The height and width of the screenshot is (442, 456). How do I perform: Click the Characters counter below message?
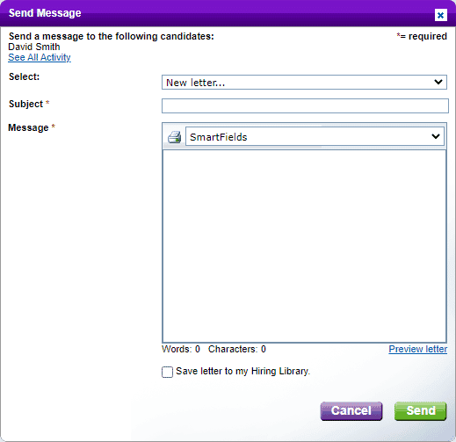237,349
